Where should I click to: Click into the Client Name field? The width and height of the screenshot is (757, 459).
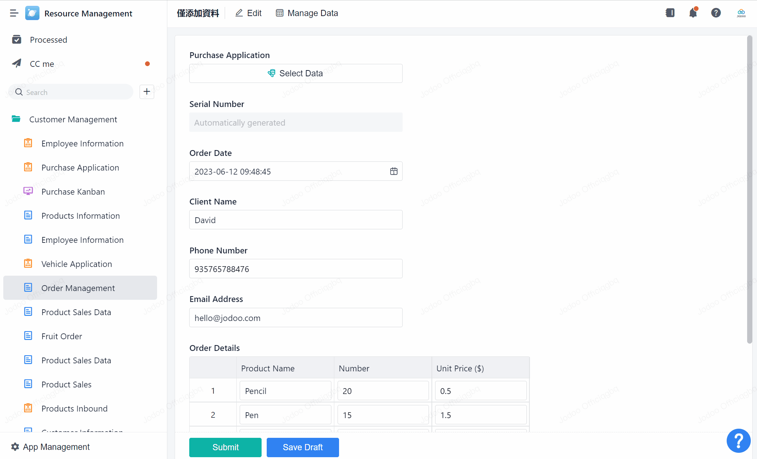[x=296, y=220]
